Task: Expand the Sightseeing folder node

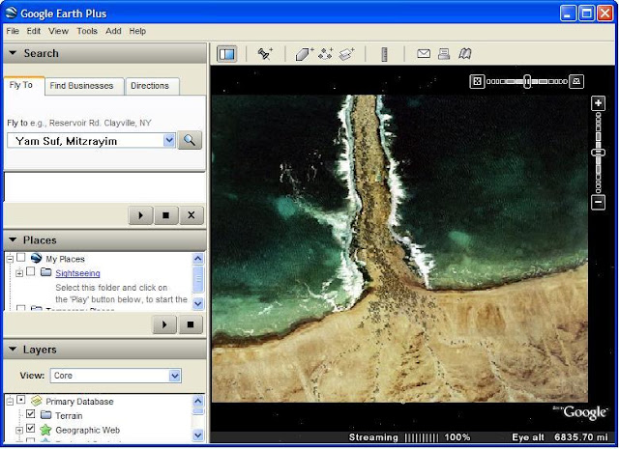Action: 19,273
